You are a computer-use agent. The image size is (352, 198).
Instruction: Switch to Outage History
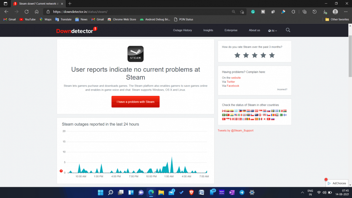pos(182,30)
